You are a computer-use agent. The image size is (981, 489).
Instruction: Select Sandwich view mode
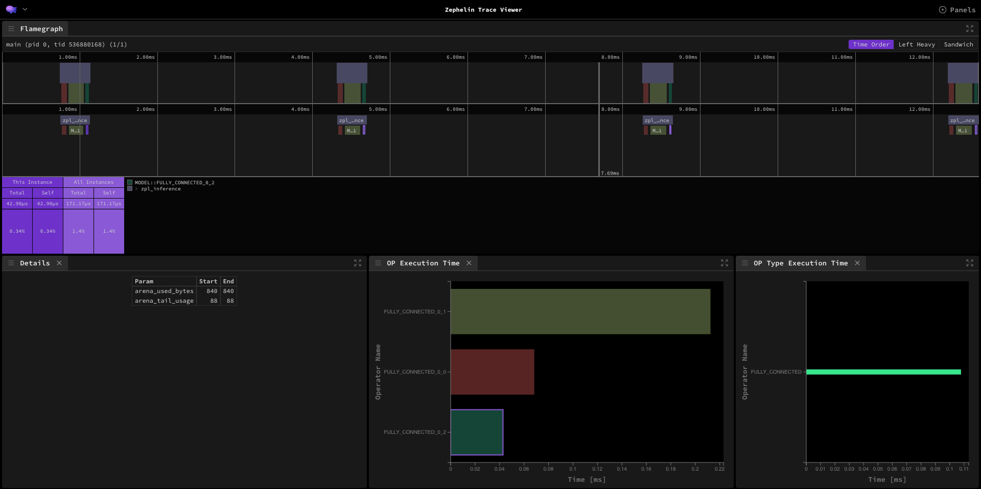click(x=958, y=44)
